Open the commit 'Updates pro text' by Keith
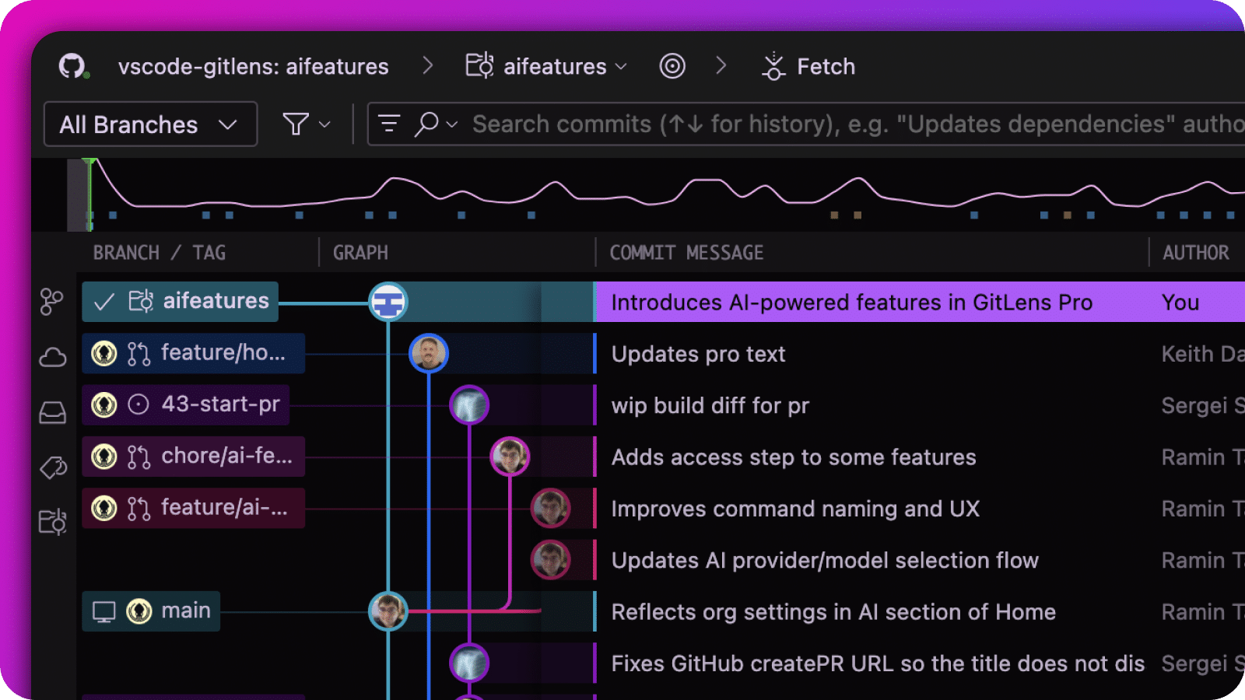Viewport: 1245px width, 700px height. click(699, 354)
